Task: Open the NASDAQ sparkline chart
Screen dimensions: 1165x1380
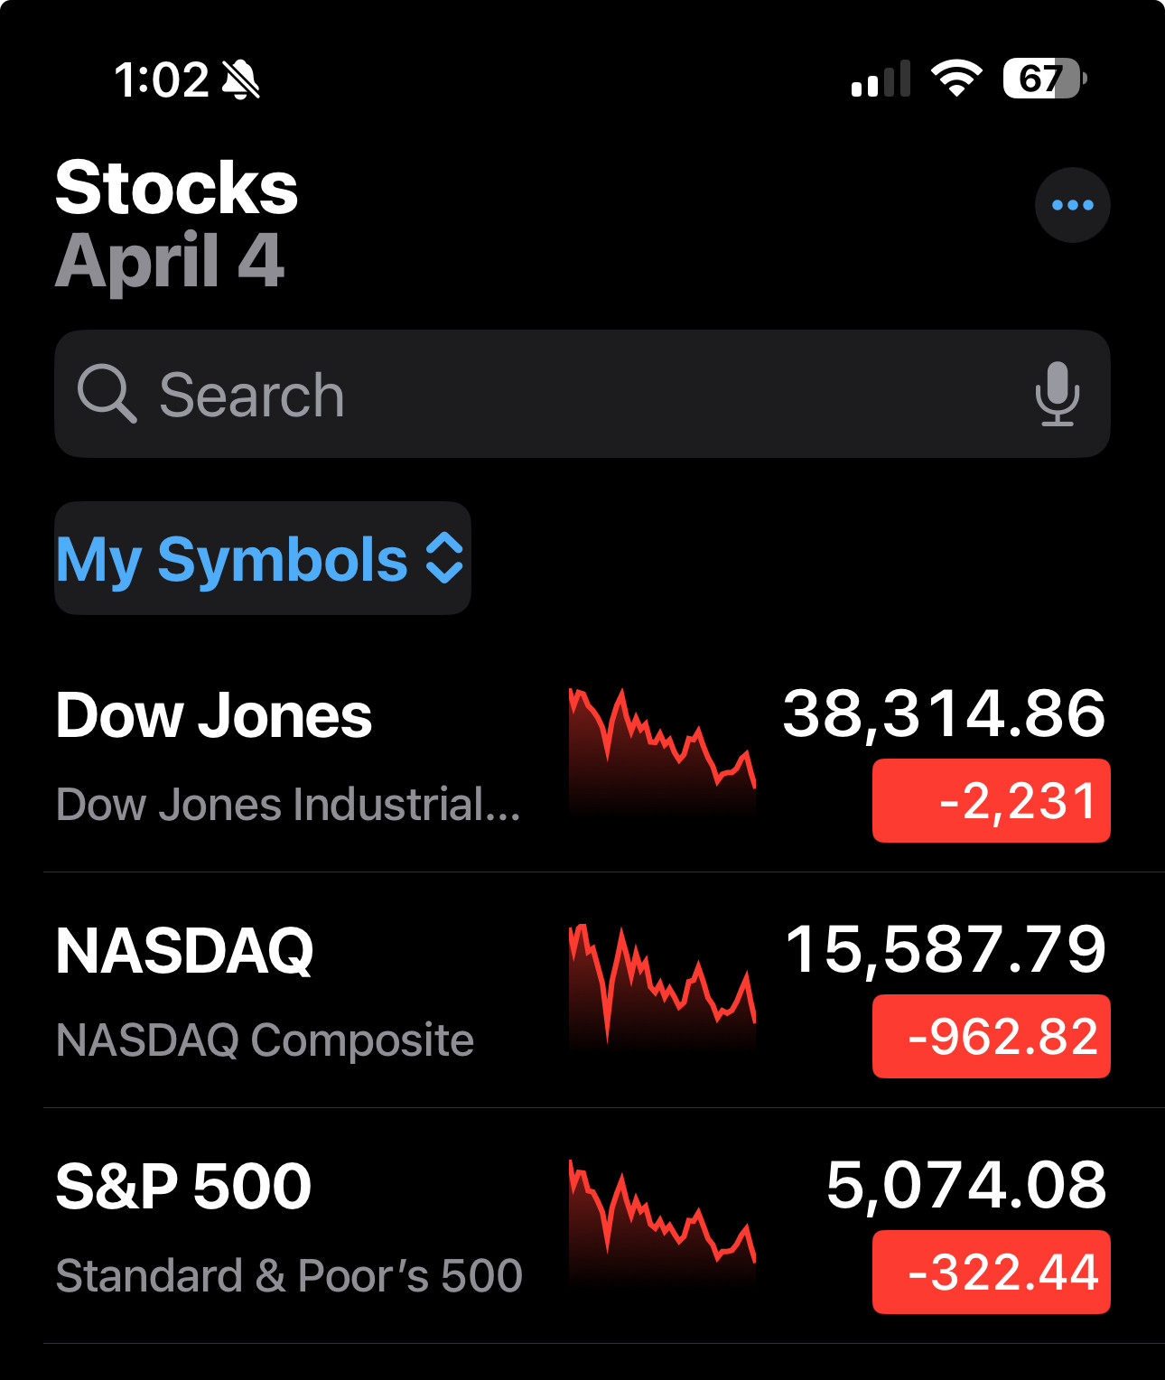Action: click(x=662, y=987)
